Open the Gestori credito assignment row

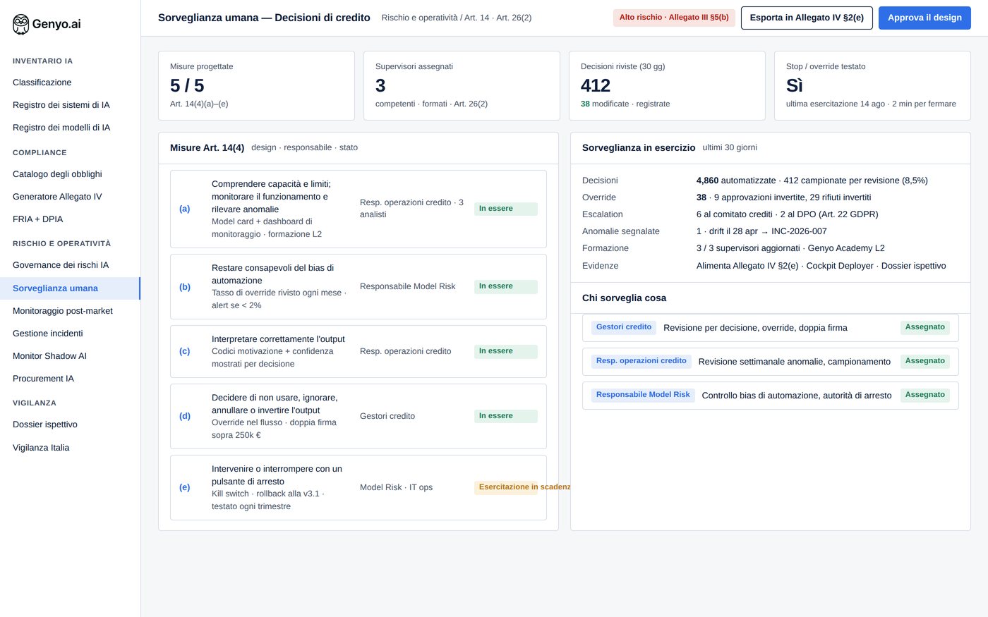(x=771, y=328)
